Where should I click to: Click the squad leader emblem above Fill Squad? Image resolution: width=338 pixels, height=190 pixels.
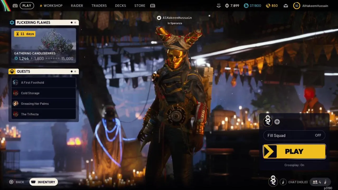(268, 121)
